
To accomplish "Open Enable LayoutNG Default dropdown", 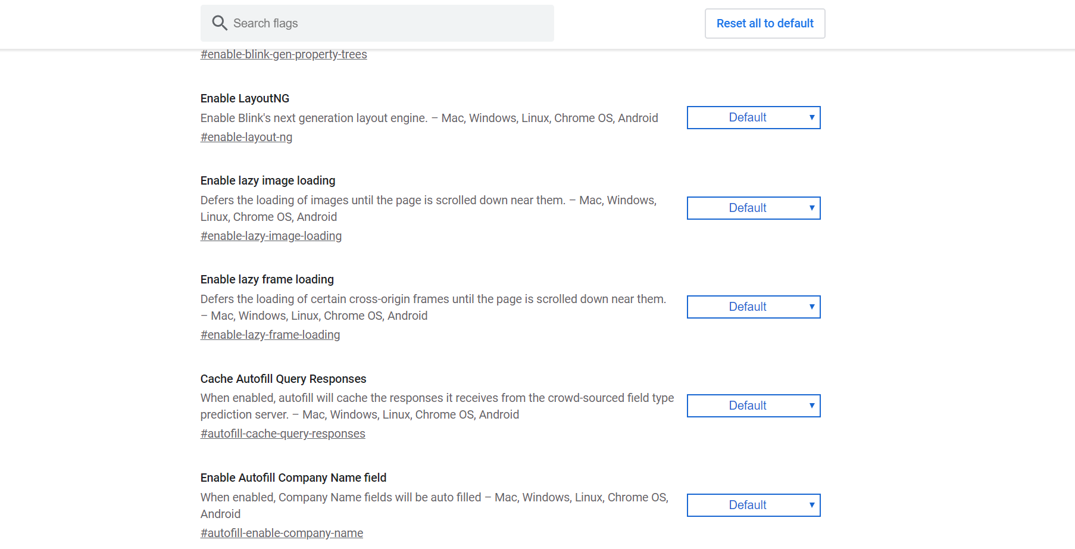I will 754,117.
